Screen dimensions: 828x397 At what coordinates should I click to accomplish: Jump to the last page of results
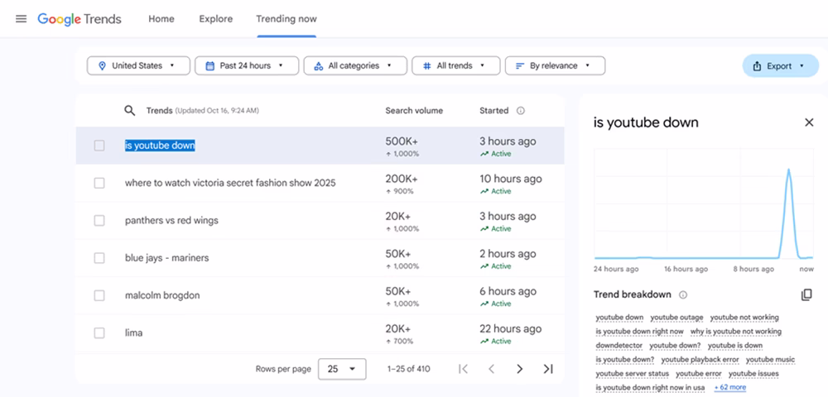tap(547, 369)
